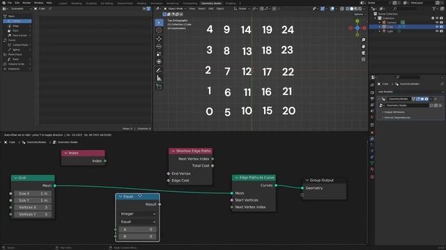Unlink the Geometry Nodes node group
Image resolution: width=446 pixels, height=250 pixels.
pos(440,106)
